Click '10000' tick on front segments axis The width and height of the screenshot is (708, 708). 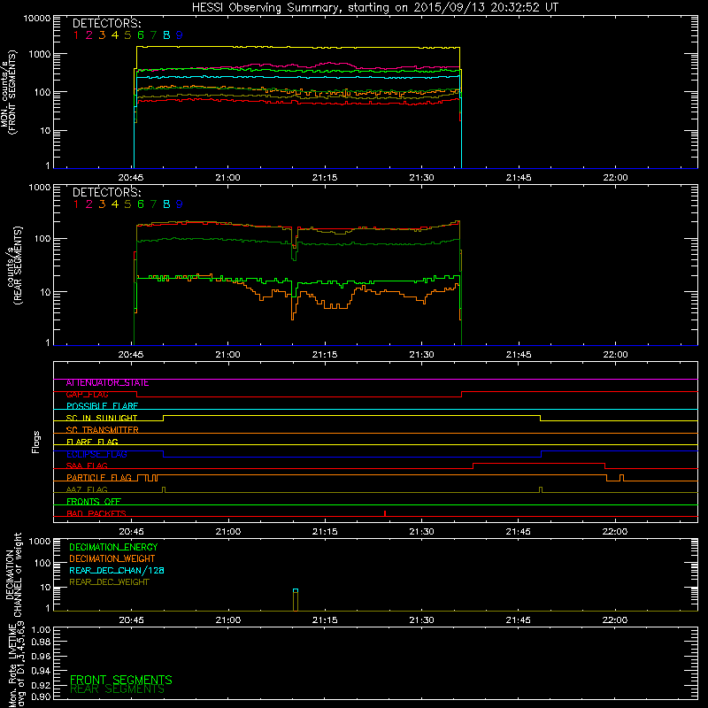point(37,19)
